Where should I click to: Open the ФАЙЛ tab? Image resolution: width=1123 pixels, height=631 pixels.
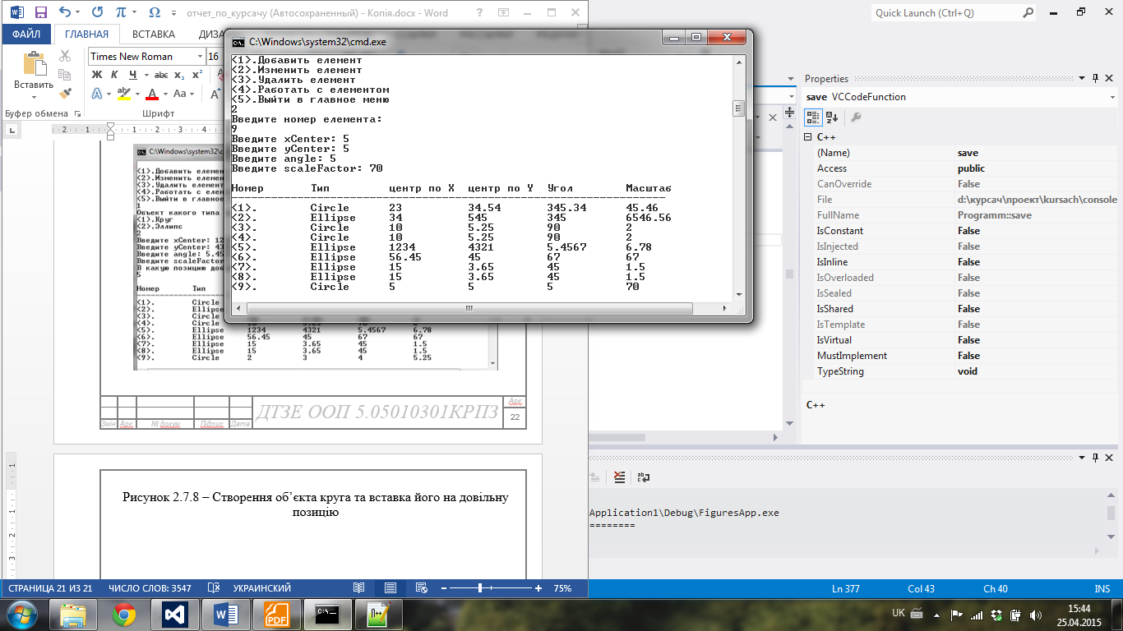tap(26, 35)
